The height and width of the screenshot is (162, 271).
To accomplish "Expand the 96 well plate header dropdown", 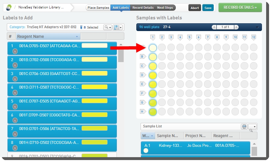I will (257, 27).
